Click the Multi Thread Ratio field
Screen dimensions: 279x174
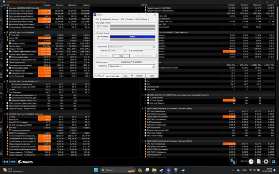(150, 51)
